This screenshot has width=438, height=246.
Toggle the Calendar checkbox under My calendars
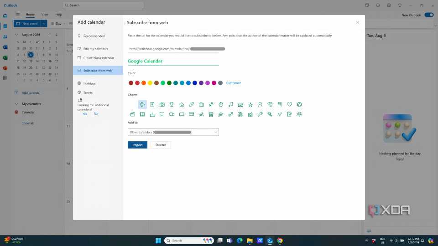16,112
